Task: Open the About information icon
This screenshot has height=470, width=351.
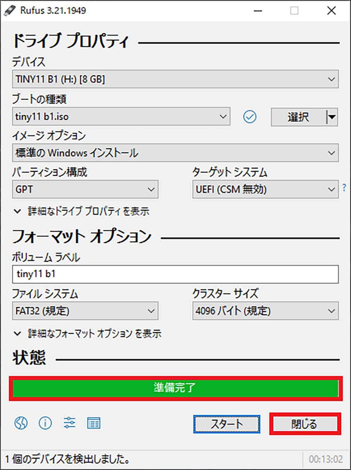Action: 45,423
